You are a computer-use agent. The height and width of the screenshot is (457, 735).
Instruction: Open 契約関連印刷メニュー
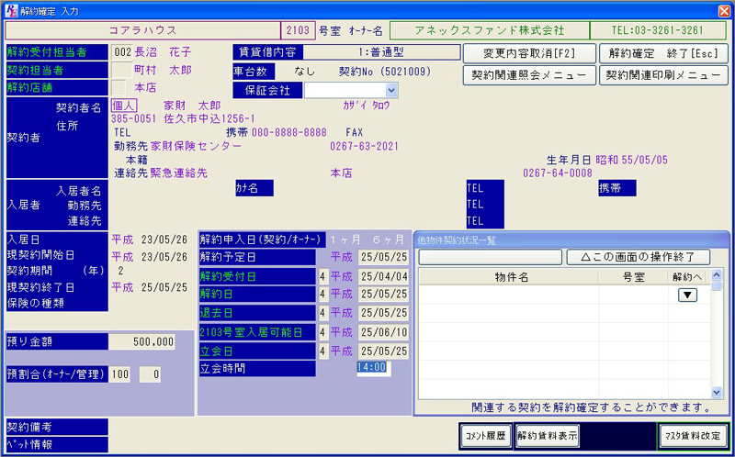point(663,75)
